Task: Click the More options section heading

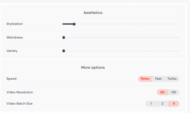Action: tap(93, 67)
